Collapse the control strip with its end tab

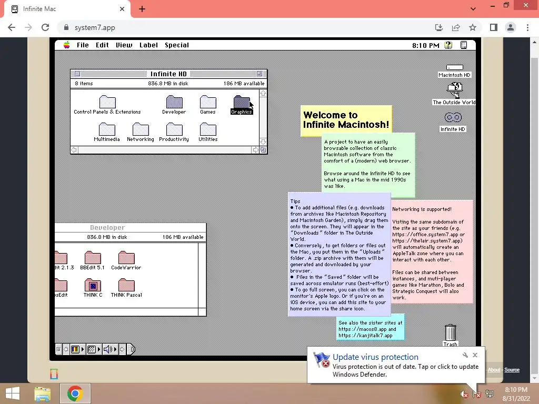131,349
